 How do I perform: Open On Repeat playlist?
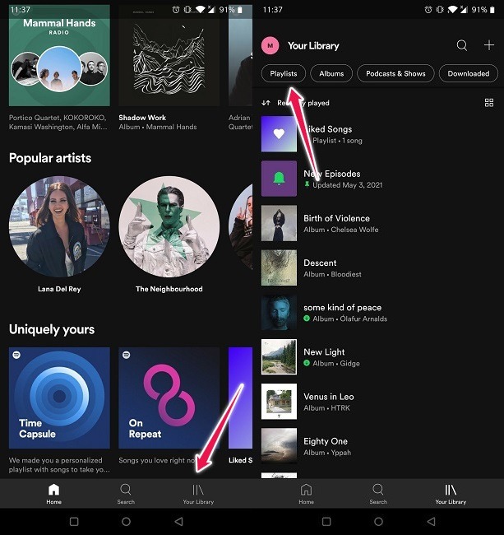pyautogui.click(x=169, y=398)
